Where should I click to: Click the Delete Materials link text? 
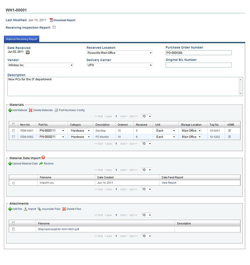[x=43, y=110]
